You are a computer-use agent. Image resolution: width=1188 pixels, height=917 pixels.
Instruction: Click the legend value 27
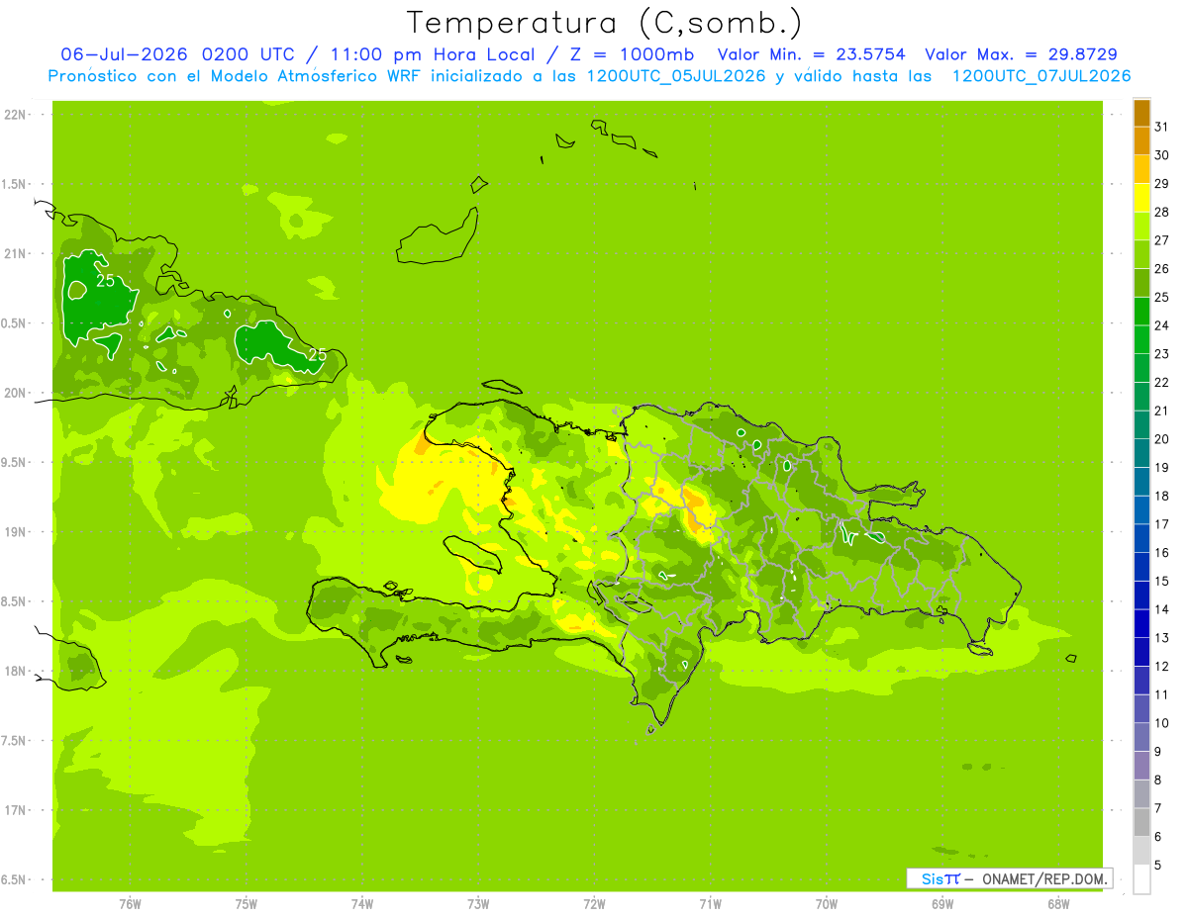[1162, 240]
